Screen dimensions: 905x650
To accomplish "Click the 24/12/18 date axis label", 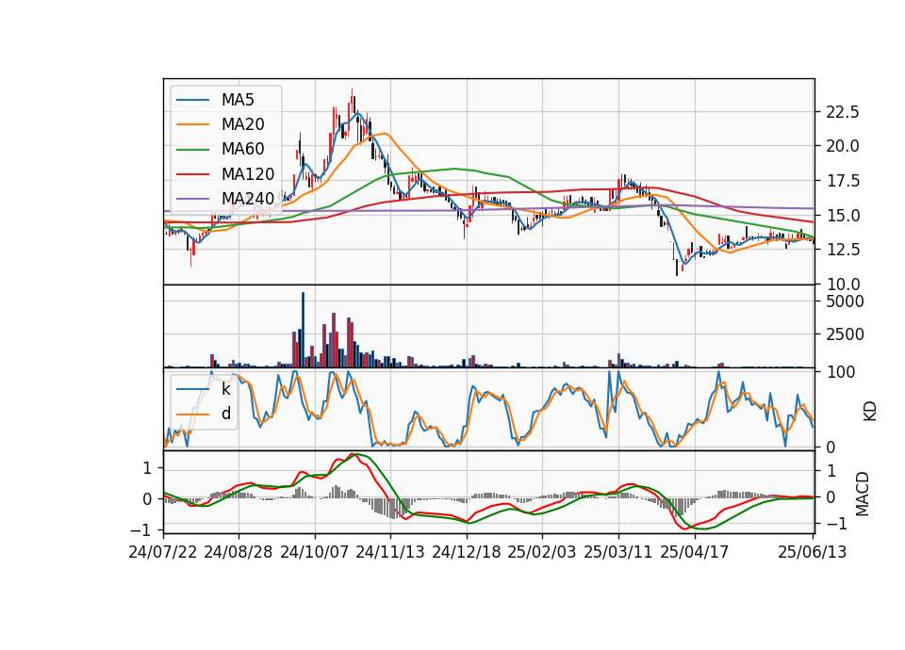I will pyautogui.click(x=467, y=552).
